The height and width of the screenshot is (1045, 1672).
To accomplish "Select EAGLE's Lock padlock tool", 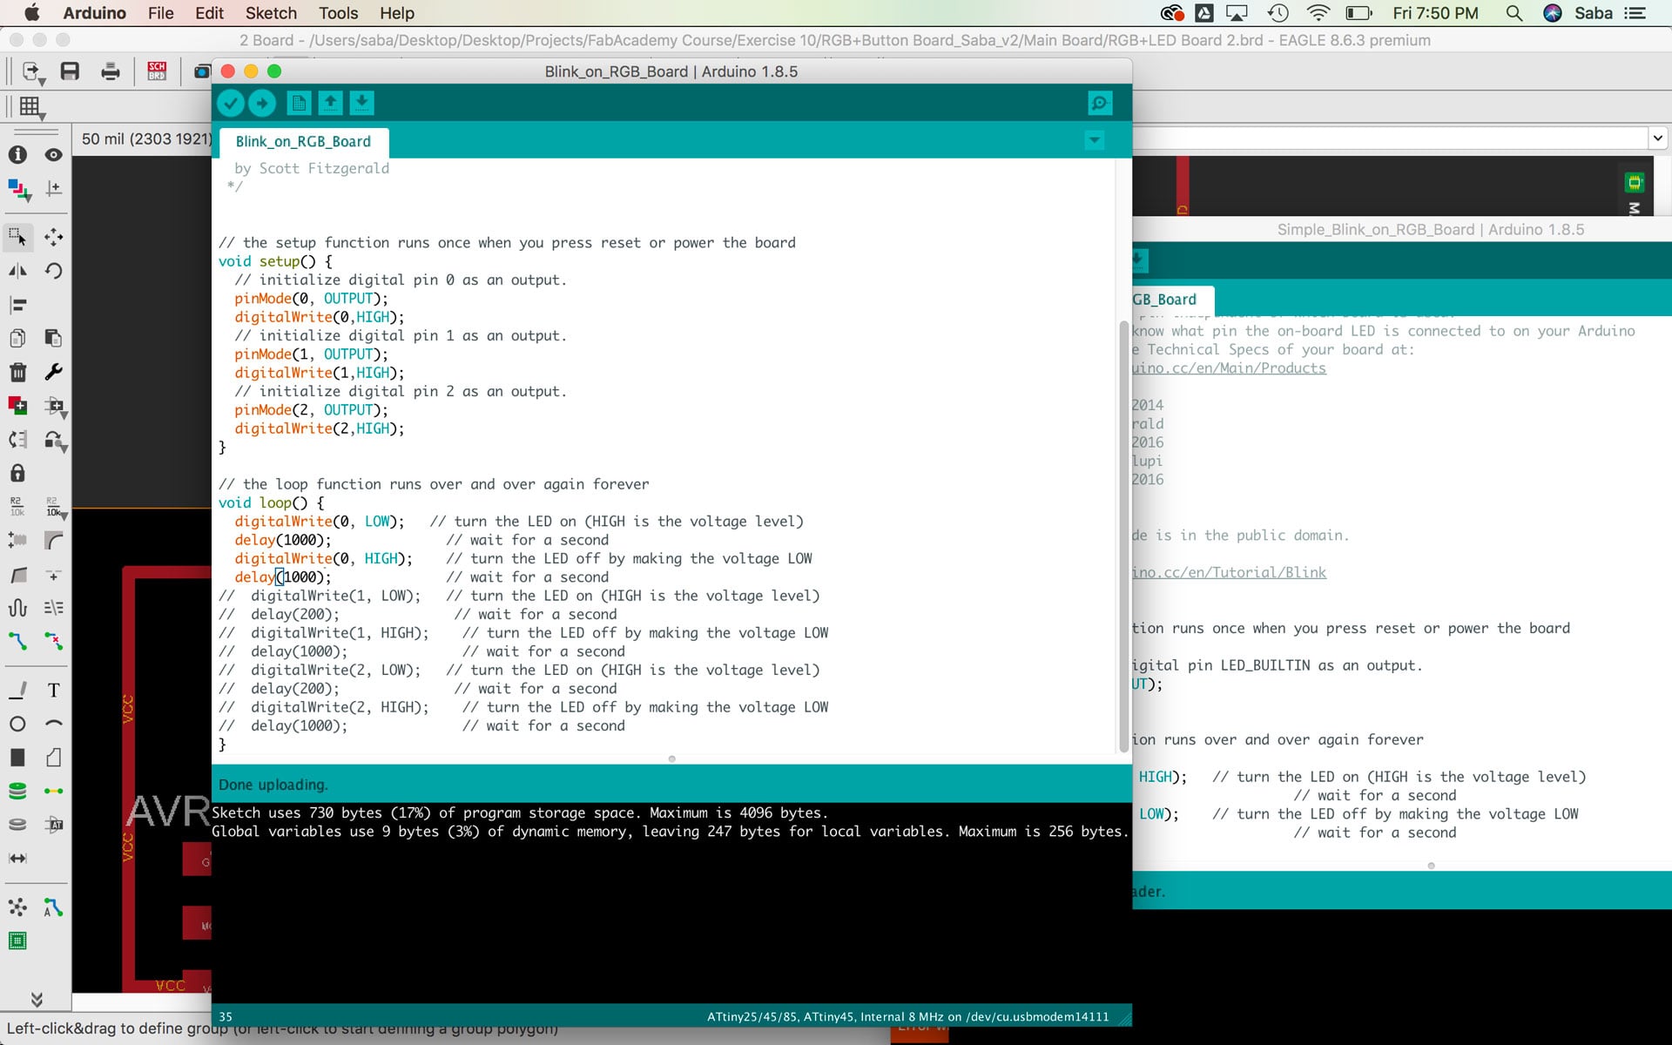I will click(x=17, y=473).
